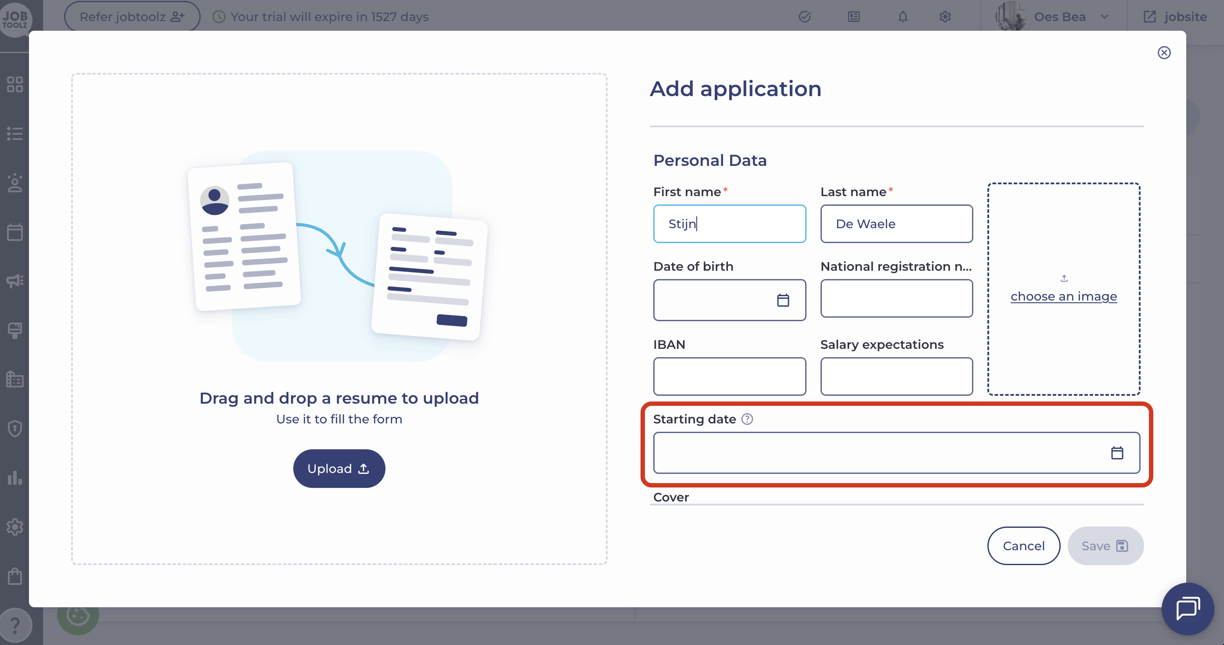The image size is (1224, 645).
Task: Open the settings gear icon in sidebar
Action: [15, 527]
